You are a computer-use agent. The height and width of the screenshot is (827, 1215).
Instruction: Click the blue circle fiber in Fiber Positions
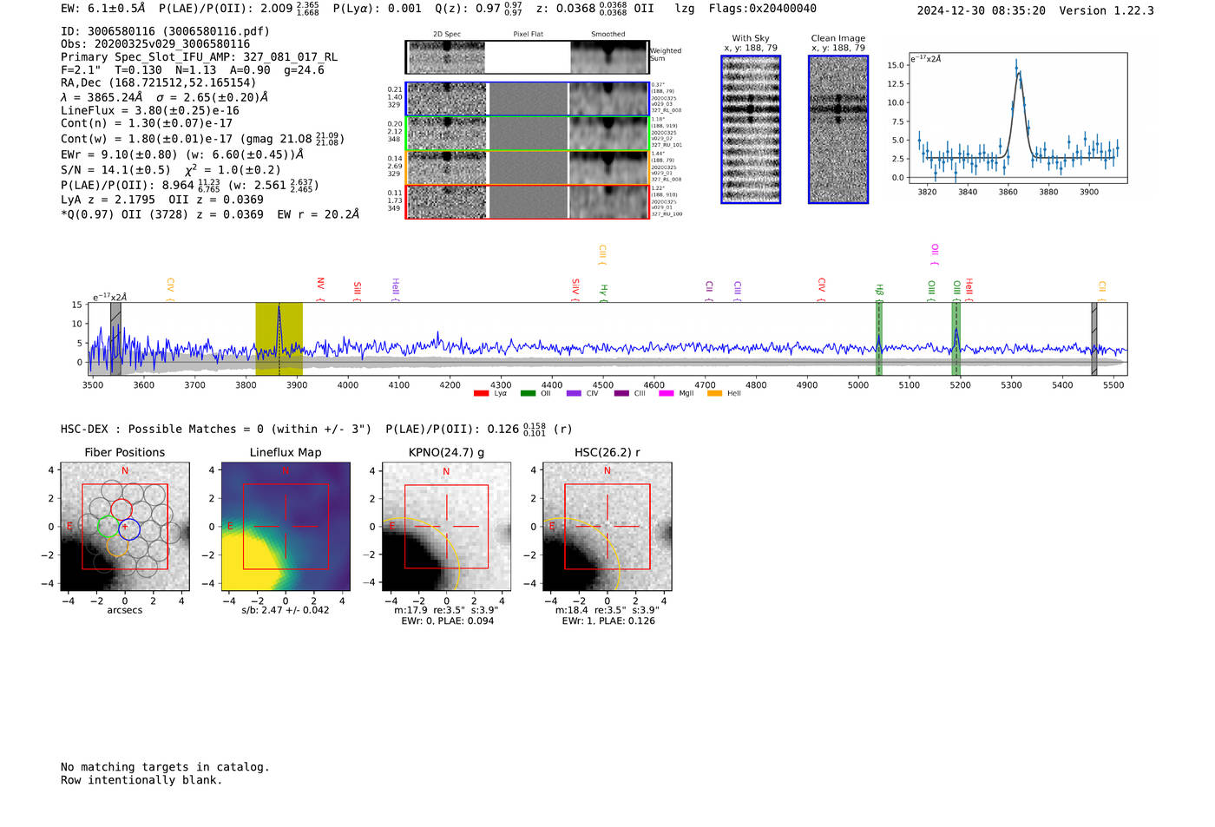pos(128,528)
